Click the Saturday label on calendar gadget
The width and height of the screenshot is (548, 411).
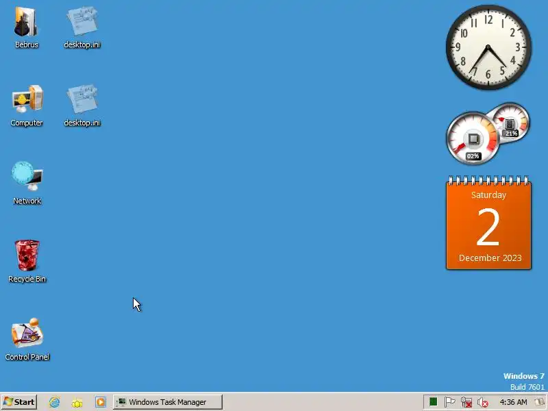[488, 195]
